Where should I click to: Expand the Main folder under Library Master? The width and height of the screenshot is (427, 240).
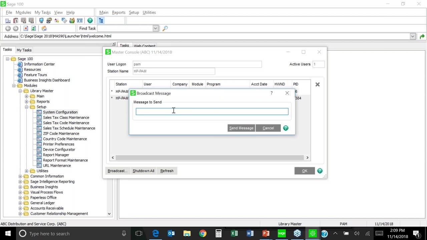pyautogui.click(x=27, y=96)
